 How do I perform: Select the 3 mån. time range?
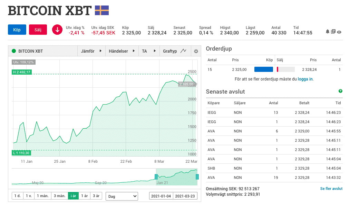[x=59, y=196]
